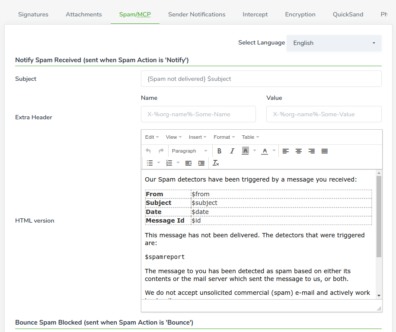Align text right
The image size is (396, 332).
[312, 151]
